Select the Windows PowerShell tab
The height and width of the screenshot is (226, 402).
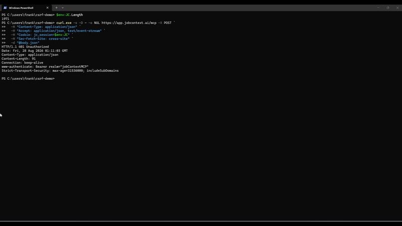(25, 7)
